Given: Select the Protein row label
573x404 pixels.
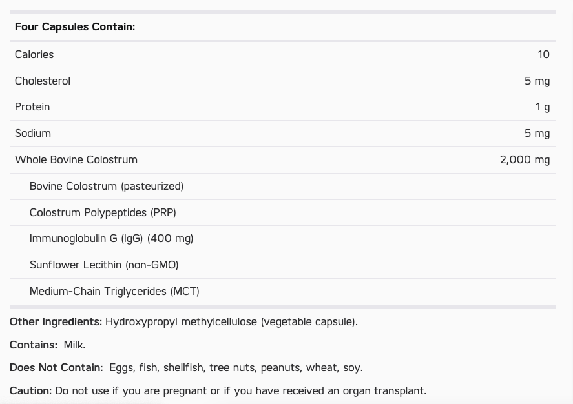Looking at the screenshot, I should (32, 106).
